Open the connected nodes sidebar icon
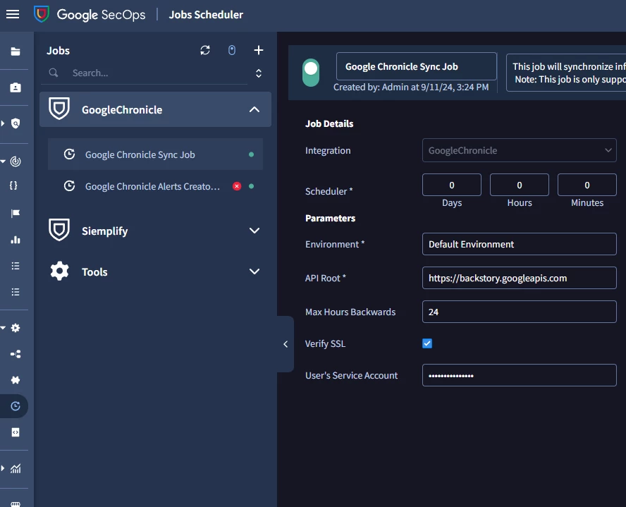 point(16,354)
